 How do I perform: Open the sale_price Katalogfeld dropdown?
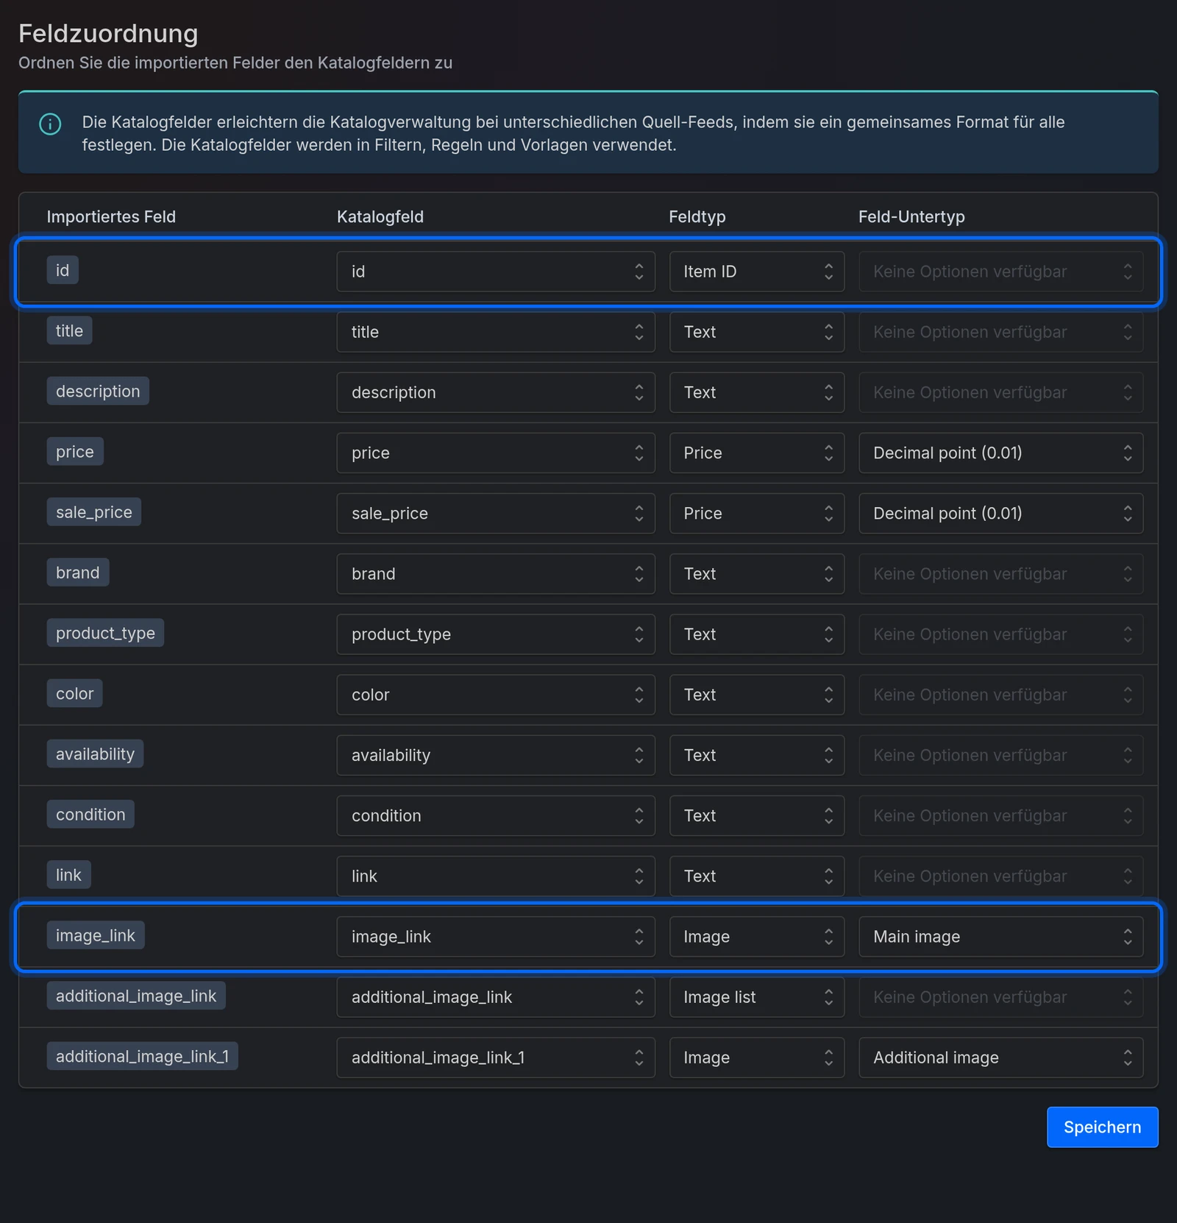coord(496,513)
